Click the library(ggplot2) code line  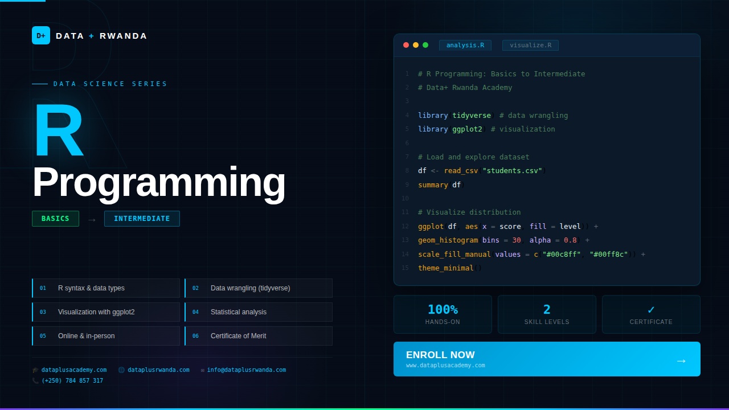pyautogui.click(x=486, y=129)
